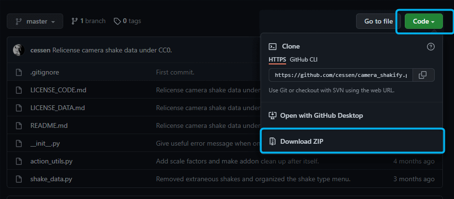Click the terminal icon beside the Clone heading
Viewport: 454px width, 199px height.
pyautogui.click(x=273, y=47)
